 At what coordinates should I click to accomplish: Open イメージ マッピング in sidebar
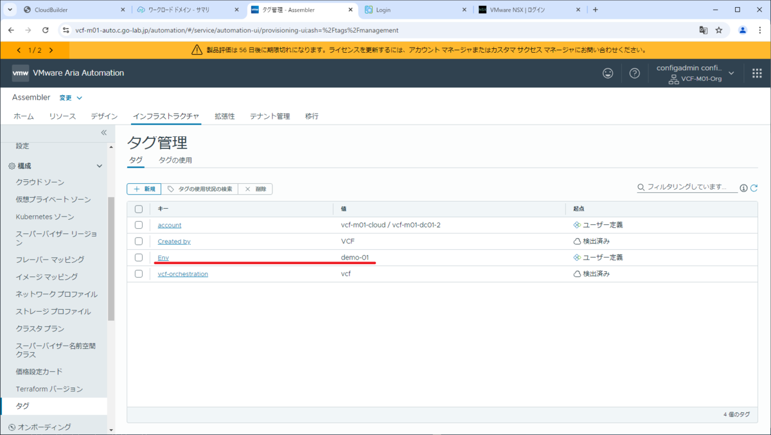47,277
